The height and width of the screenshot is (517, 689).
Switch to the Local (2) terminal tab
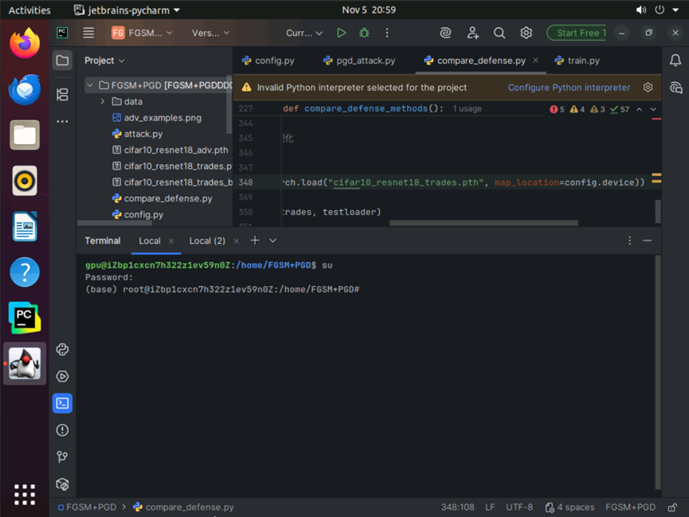[x=207, y=241]
